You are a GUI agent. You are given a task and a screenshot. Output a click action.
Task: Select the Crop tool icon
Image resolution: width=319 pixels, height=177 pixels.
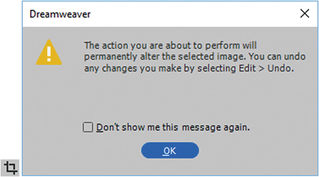click(x=11, y=168)
